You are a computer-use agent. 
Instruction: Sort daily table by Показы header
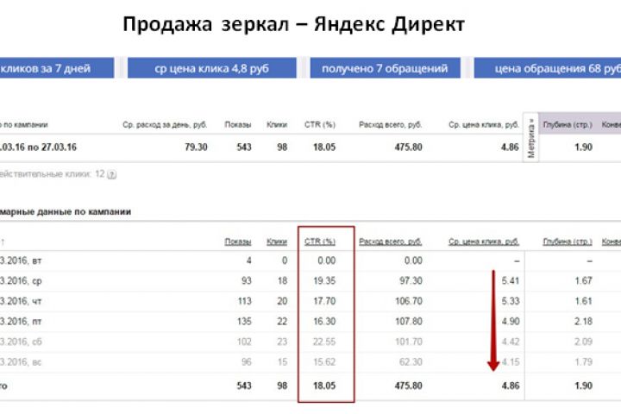238,241
